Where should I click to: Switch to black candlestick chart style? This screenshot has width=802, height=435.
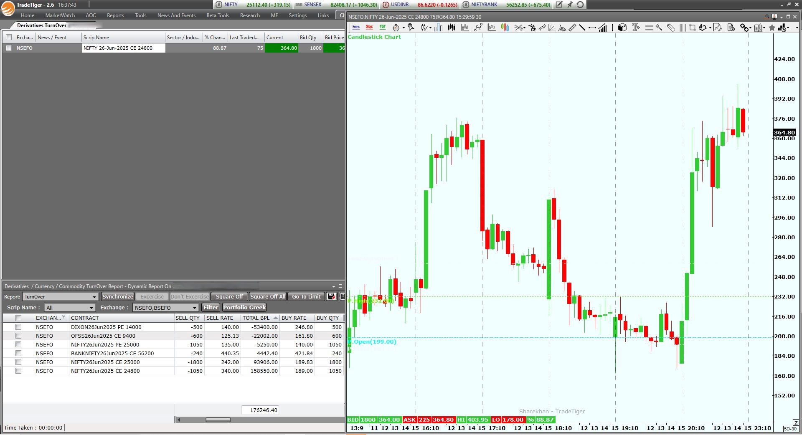pyautogui.click(x=452, y=28)
